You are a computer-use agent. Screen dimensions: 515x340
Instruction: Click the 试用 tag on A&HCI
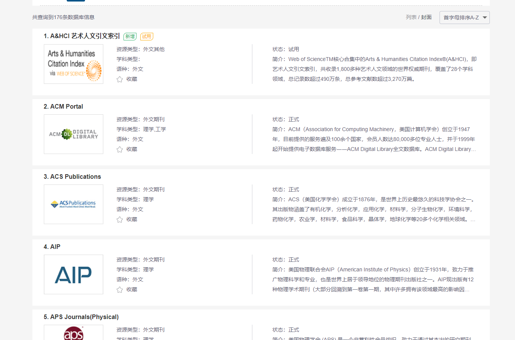click(147, 37)
